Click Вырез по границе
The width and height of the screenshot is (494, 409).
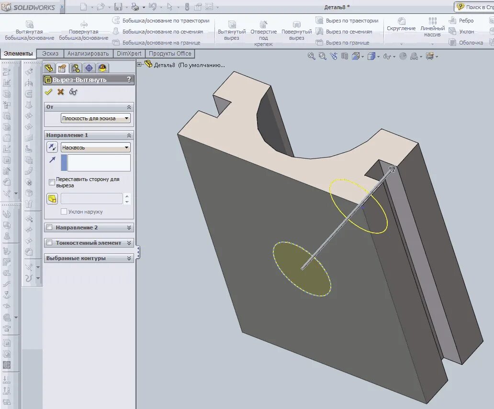click(x=342, y=43)
